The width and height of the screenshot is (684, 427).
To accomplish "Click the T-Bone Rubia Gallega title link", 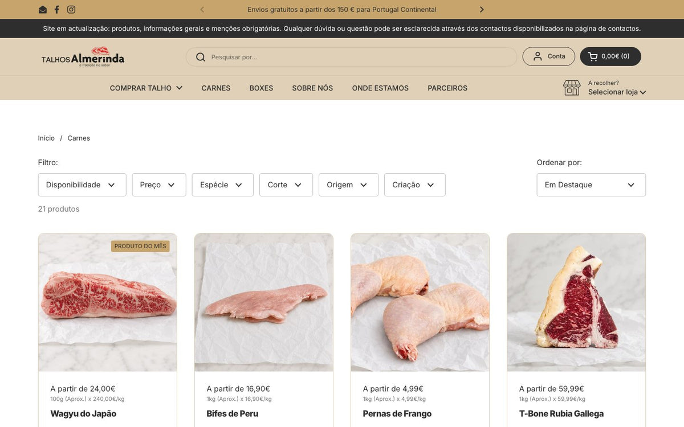I will (x=561, y=414).
